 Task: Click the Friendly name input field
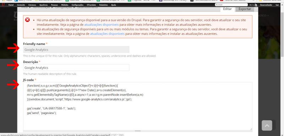pyautogui.click(x=76, y=50)
